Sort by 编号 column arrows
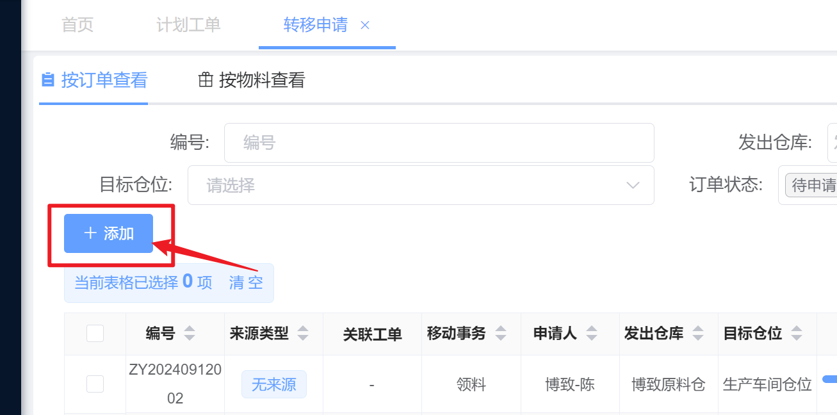Screen dimensions: 837x415 pos(190,334)
